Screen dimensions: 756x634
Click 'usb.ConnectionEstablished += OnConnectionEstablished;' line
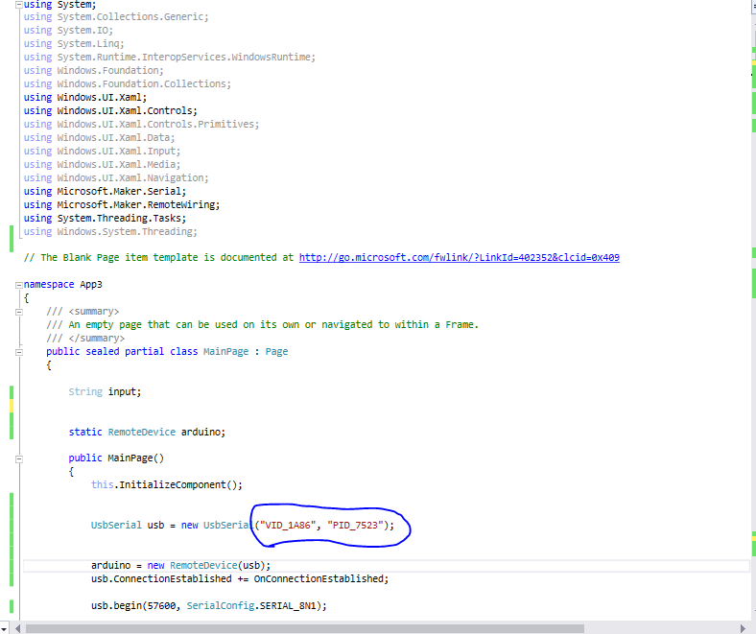pos(240,578)
